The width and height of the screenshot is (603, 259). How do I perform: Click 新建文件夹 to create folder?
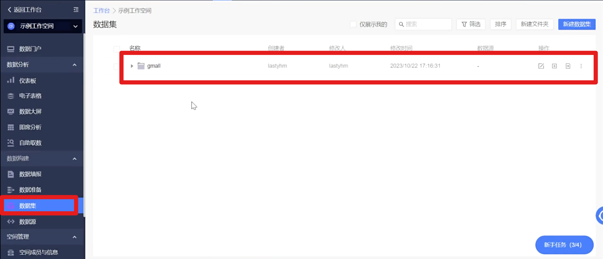(535, 24)
